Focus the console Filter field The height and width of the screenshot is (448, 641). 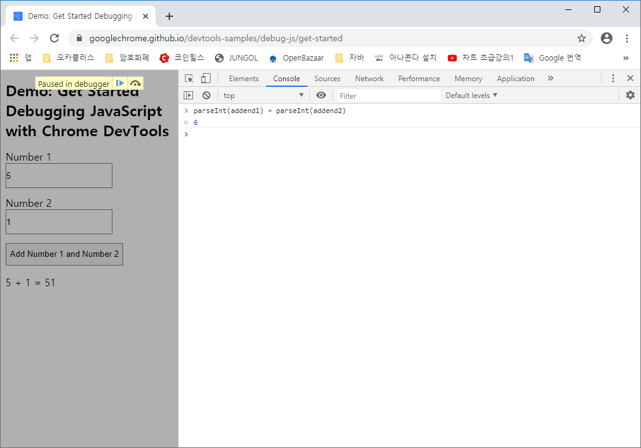coord(389,96)
